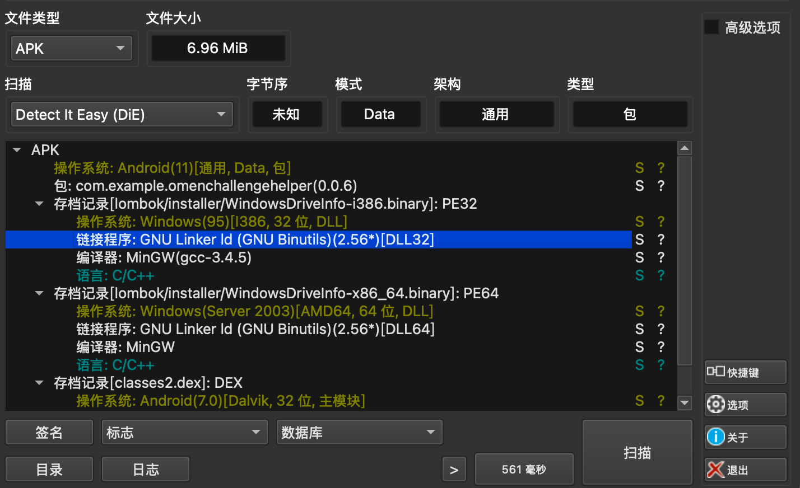The image size is (800, 488).
Task: Enable the 高级选项 checkbox
Action: click(x=711, y=27)
